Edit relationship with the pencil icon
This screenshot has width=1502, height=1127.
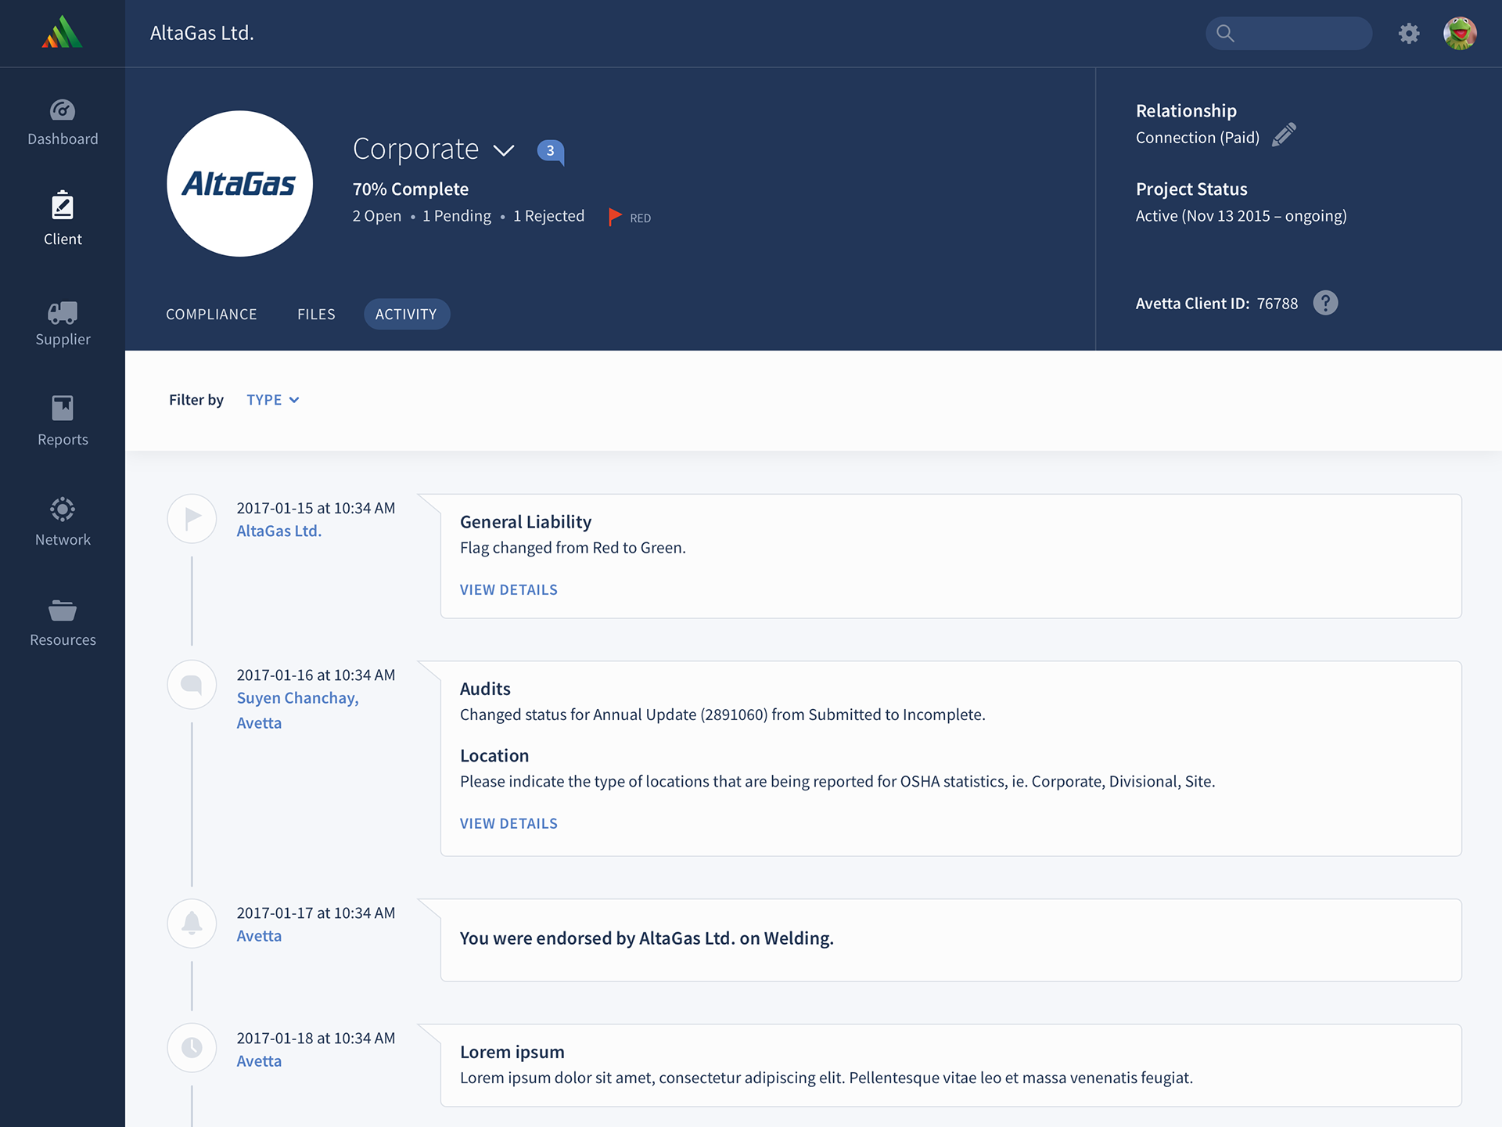tap(1284, 135)
